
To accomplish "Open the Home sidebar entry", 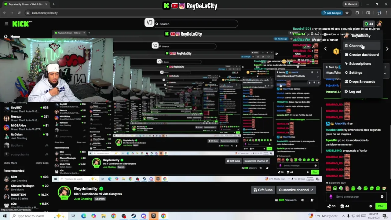I will [x=12, y=37].
